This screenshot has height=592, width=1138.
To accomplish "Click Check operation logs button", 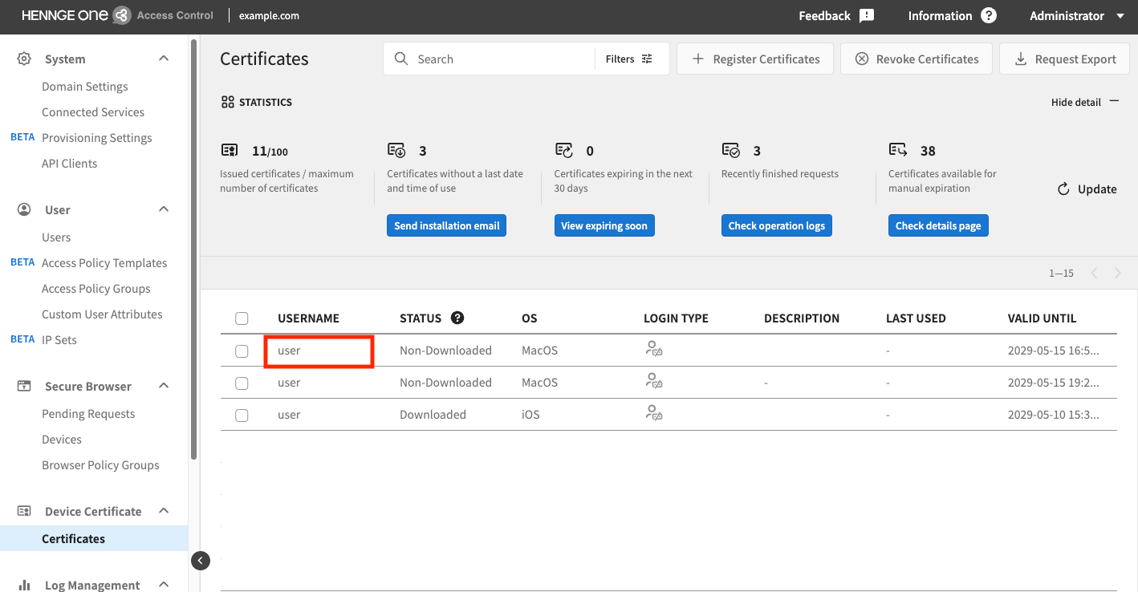I will coord(777,225).
